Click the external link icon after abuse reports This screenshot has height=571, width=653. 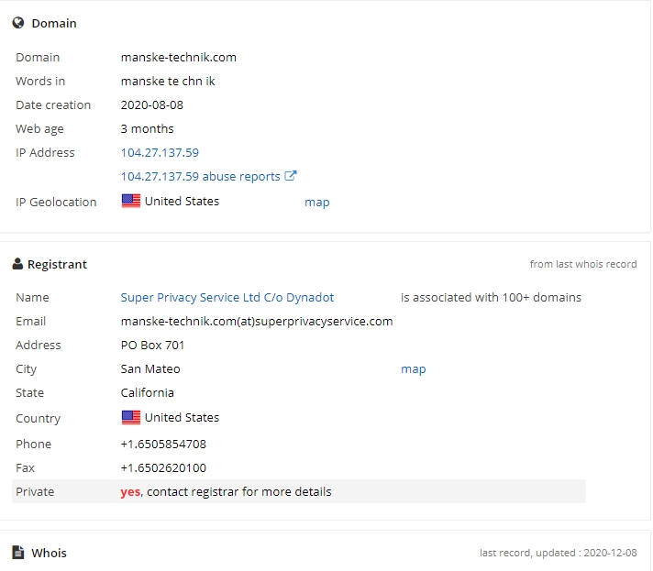[291, 176]
